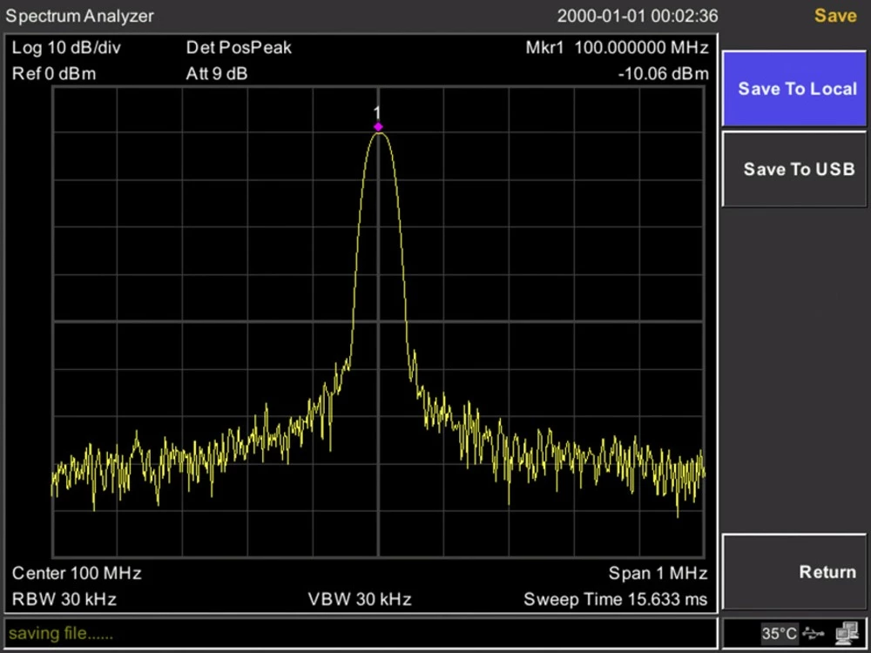Click the Save menu title
This screenshot has width=871, height=653.
834,16
